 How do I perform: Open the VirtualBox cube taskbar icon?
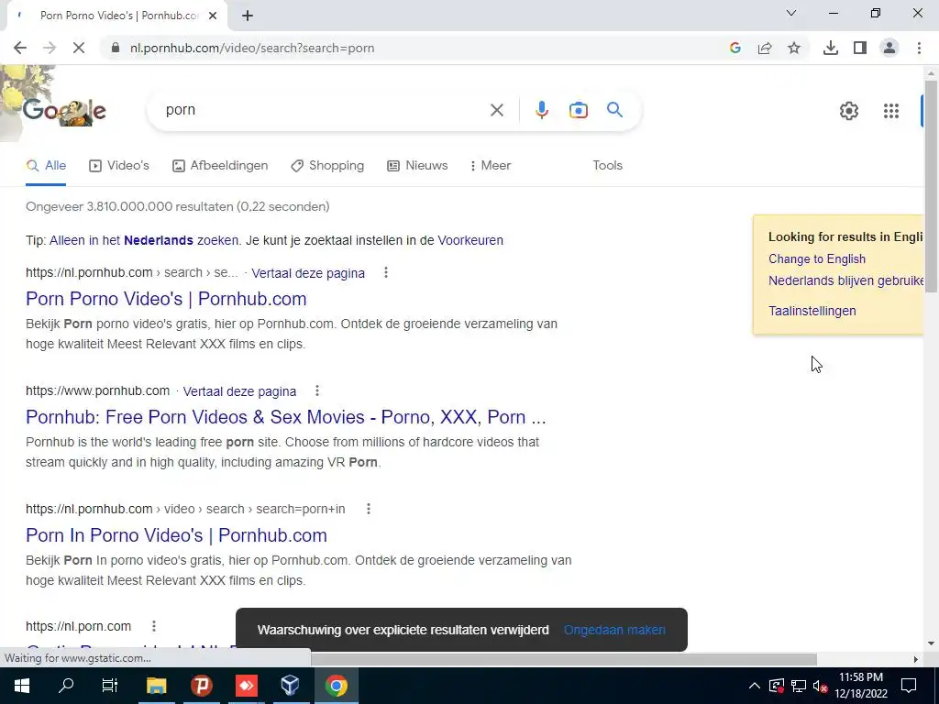click(x=290, y=686)
